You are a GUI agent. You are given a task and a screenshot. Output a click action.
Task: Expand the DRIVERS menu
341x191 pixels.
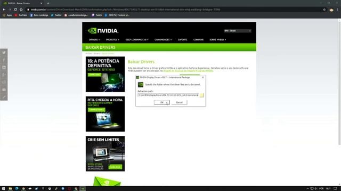click(x=94, y=40)
